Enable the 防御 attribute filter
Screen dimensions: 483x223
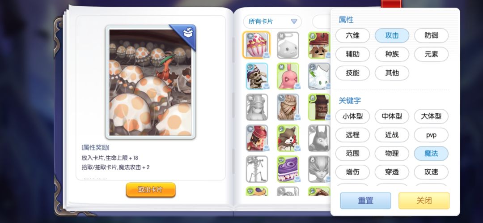(x=431, y=35)
